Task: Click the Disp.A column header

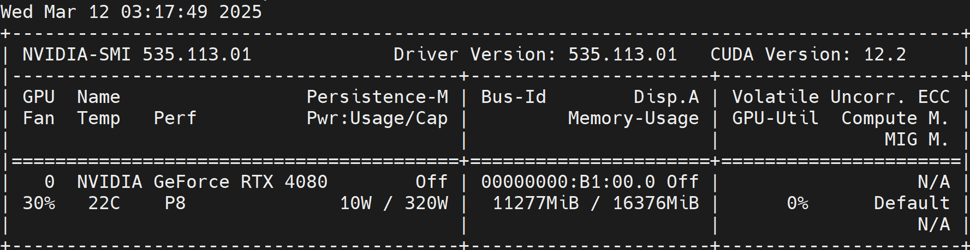Action: (x=666, y=97)
